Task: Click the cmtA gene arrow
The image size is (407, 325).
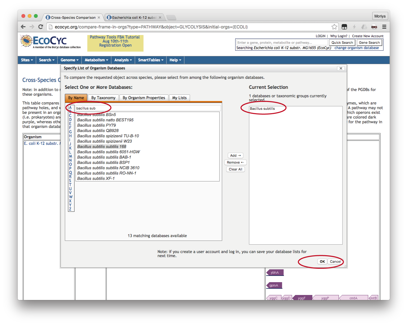Action: [353, 298]
